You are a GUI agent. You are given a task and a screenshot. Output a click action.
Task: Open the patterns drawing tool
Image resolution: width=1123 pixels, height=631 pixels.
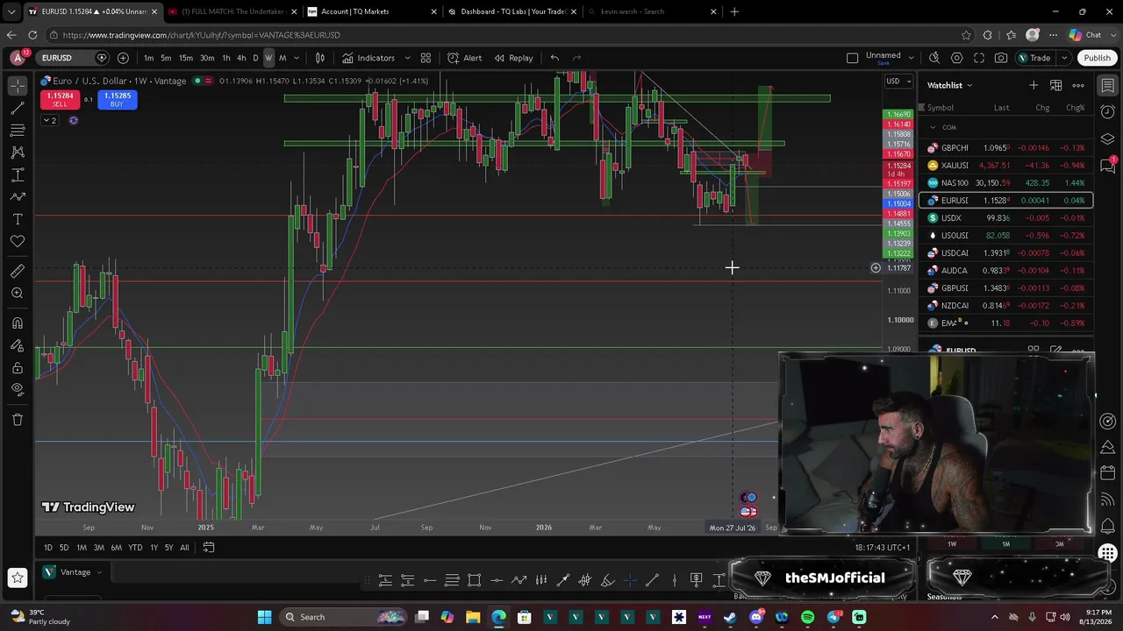click(x=18, y=152)
